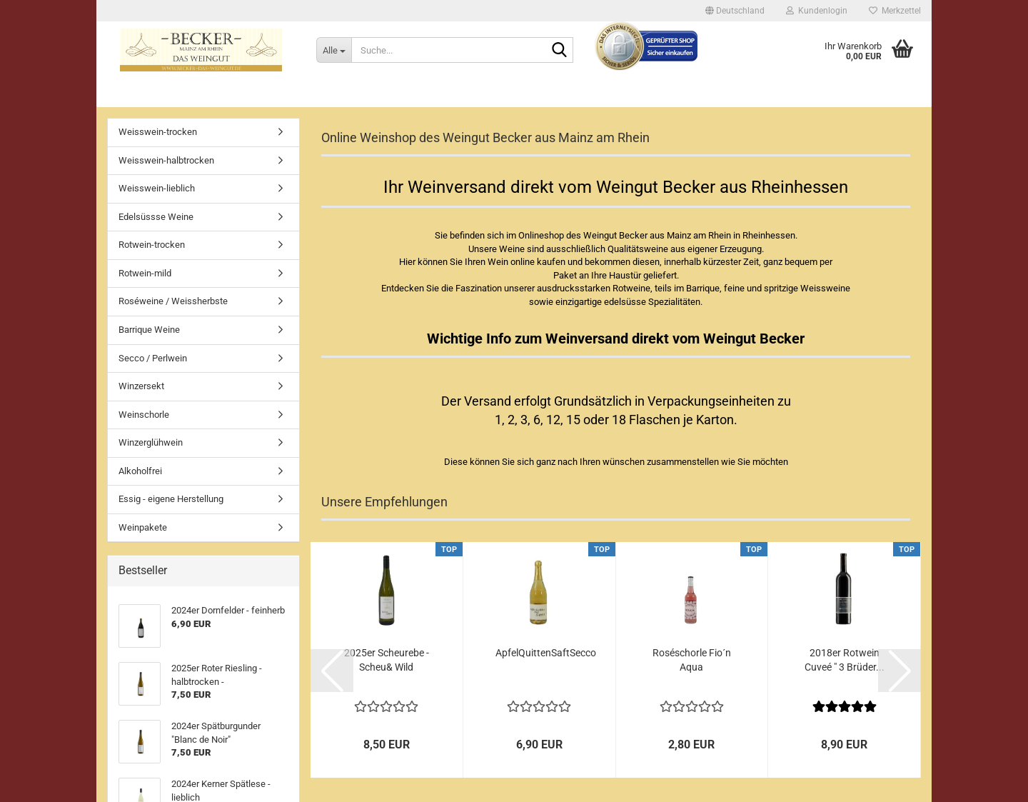Click the search magnifier icon

(x=559, y=50)
